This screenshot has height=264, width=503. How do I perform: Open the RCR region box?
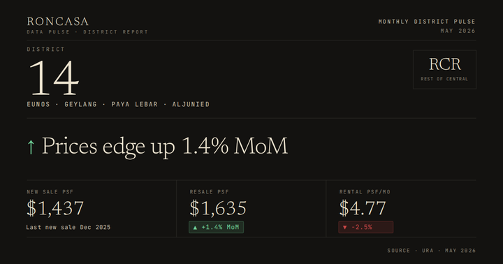(444, 69)
